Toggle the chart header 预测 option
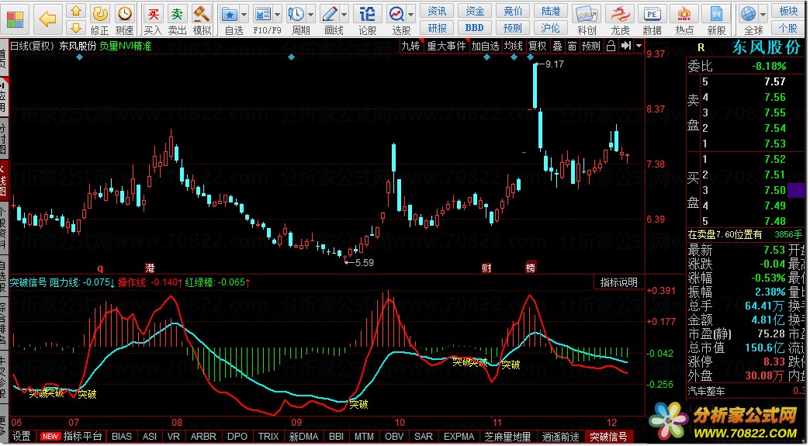810x446 pixels. click(x=591, y=46)
